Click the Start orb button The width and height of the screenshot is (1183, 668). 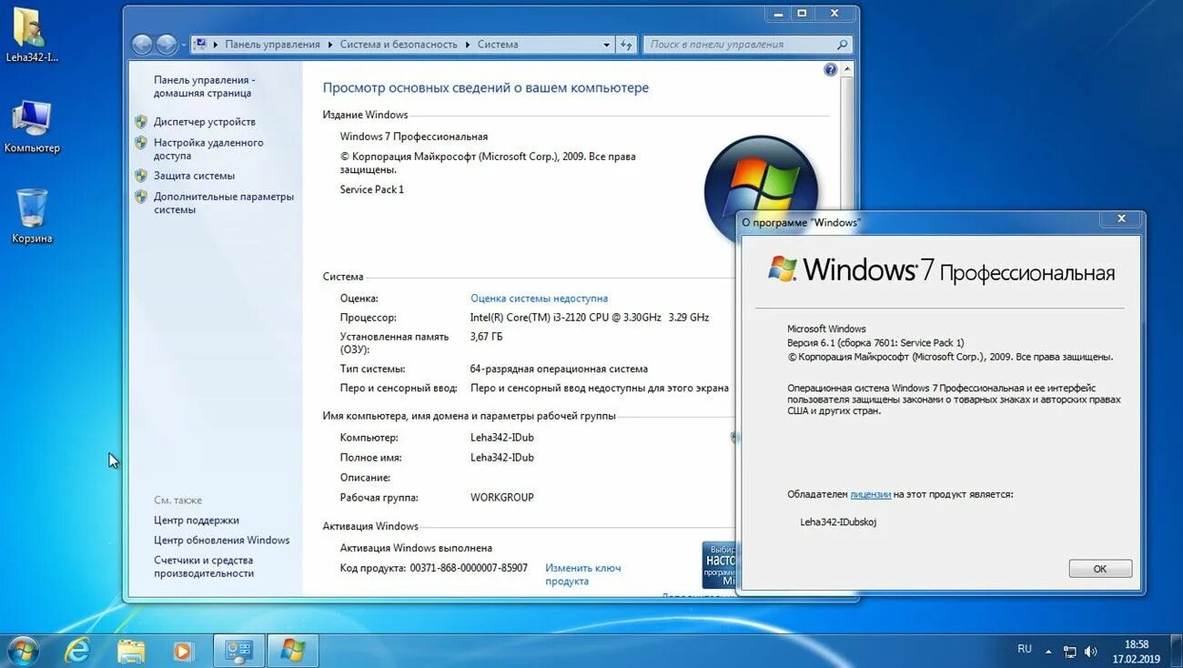pyautogui.click(x=22, y=651)
